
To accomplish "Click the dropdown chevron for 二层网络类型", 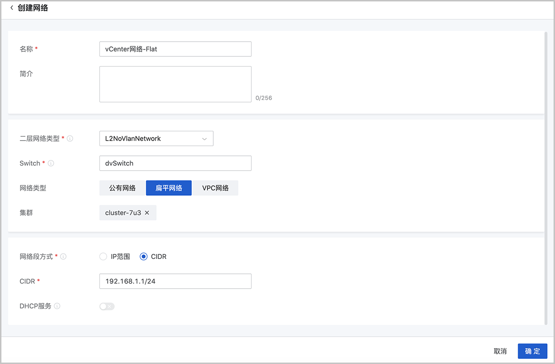I will click(204, 139).
